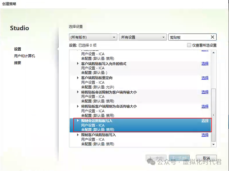
Task: Click 选择 link for 将剪贴板客户端限制为会话传输大小
Action: click(205, 106)
